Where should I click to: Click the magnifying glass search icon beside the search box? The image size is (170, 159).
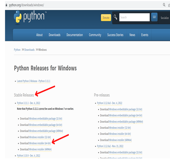(x=115, y=17)
